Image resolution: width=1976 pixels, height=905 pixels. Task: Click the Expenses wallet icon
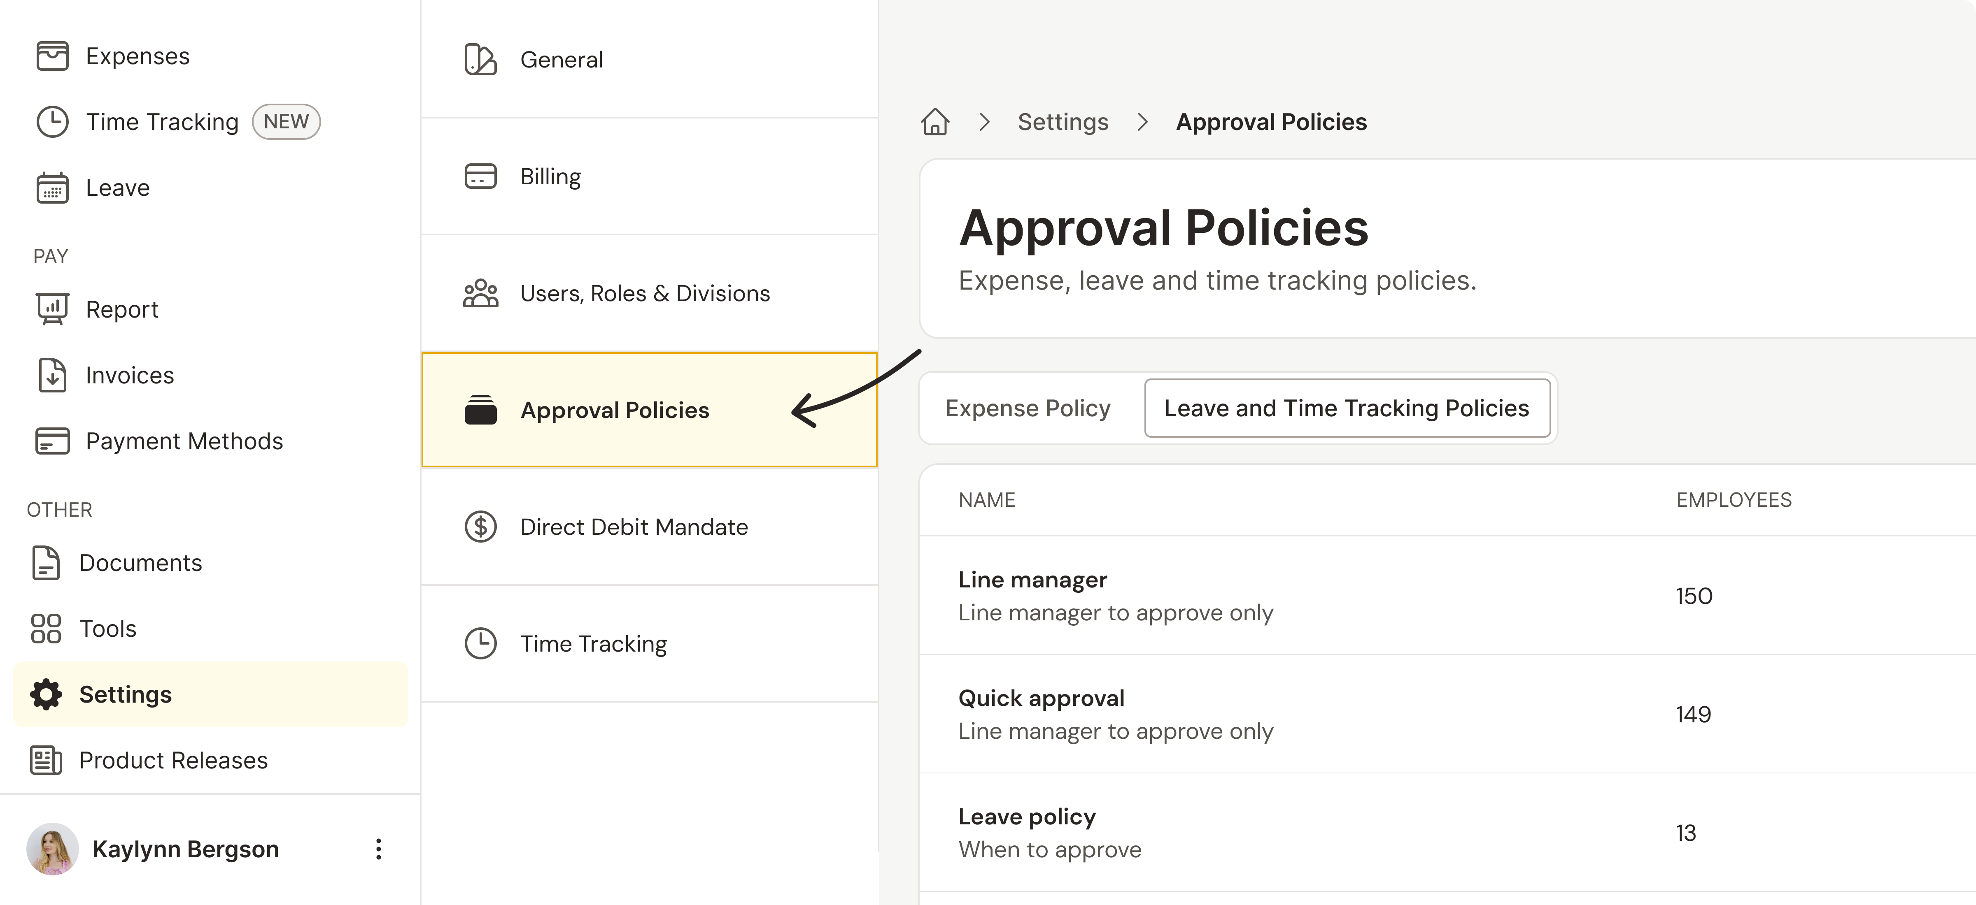52,56
